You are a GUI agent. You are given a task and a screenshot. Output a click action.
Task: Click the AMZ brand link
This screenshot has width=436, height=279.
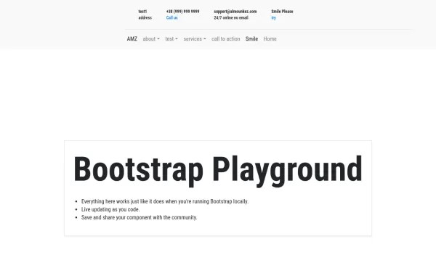[x=132, y=39]
